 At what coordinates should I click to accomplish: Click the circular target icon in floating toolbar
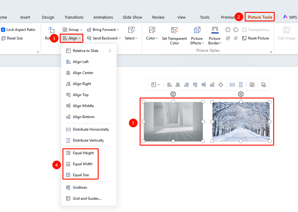[x=221, y=85]
